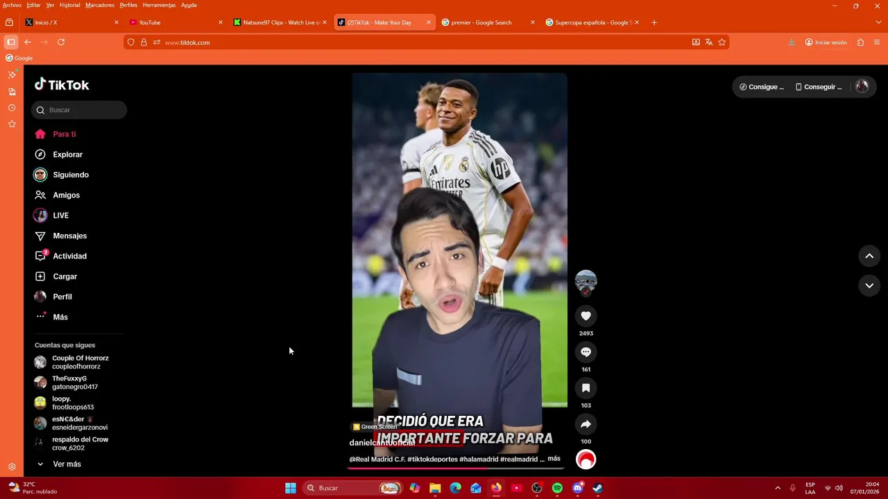Open the Herramientas menu
888x499 pixels.
pos(159,5)
